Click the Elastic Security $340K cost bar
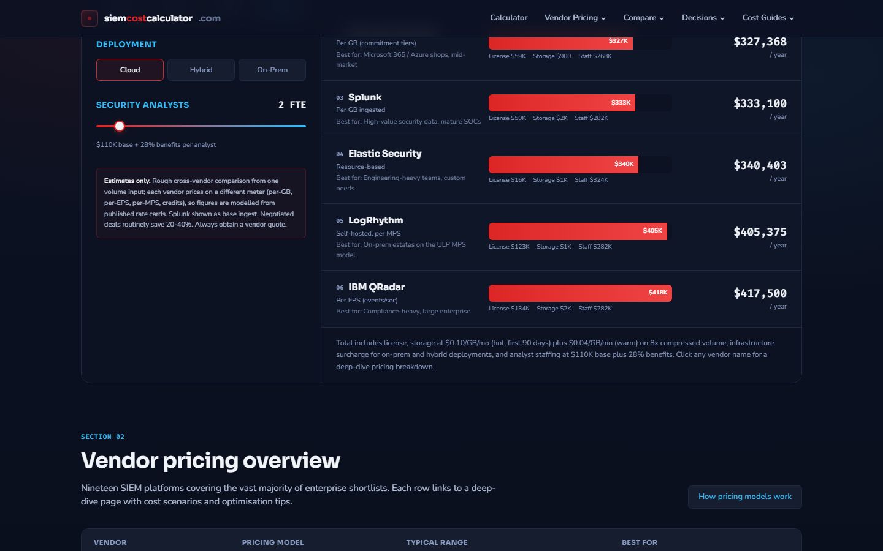The image size is (883, 551). (x=564, y=165)
